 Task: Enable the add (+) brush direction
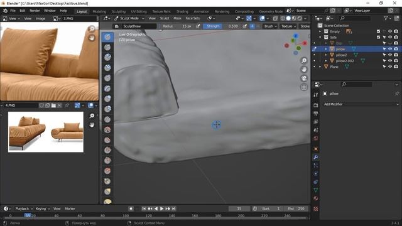click(x=253, y=26)
